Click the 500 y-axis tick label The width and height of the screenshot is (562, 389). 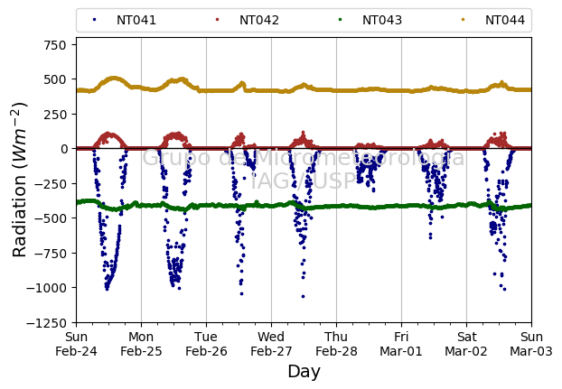pyautogui.click(x=55, y=79)
